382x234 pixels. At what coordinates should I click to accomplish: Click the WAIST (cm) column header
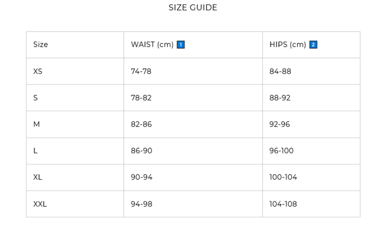click(152, 44)
